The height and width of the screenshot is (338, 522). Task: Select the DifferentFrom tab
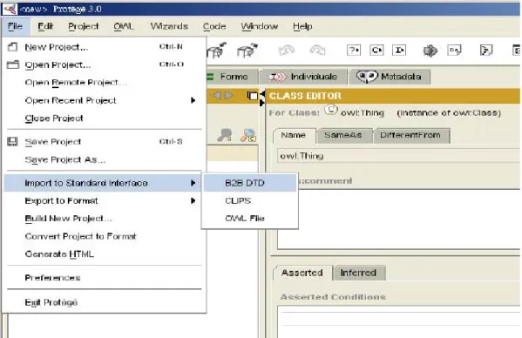[x=410, y=135]
